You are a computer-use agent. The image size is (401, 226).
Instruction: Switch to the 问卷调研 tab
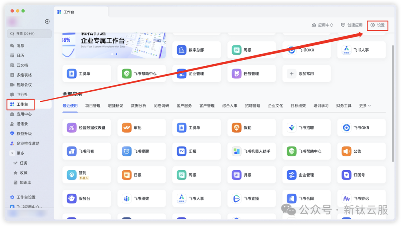[162, 106]
